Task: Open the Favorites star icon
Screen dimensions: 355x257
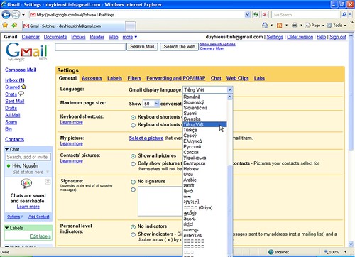Action: point(5,25)
